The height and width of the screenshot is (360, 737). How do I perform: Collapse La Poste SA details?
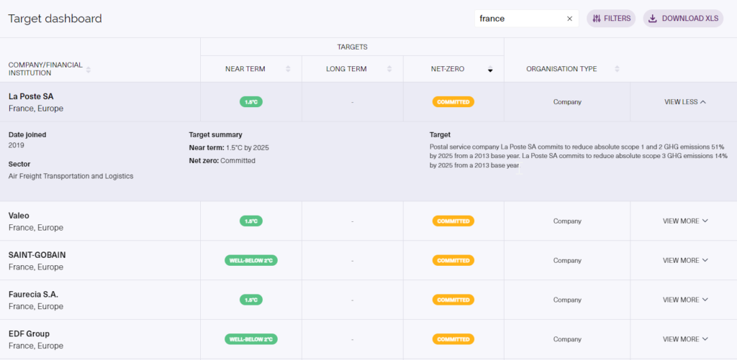click(684, 102)
